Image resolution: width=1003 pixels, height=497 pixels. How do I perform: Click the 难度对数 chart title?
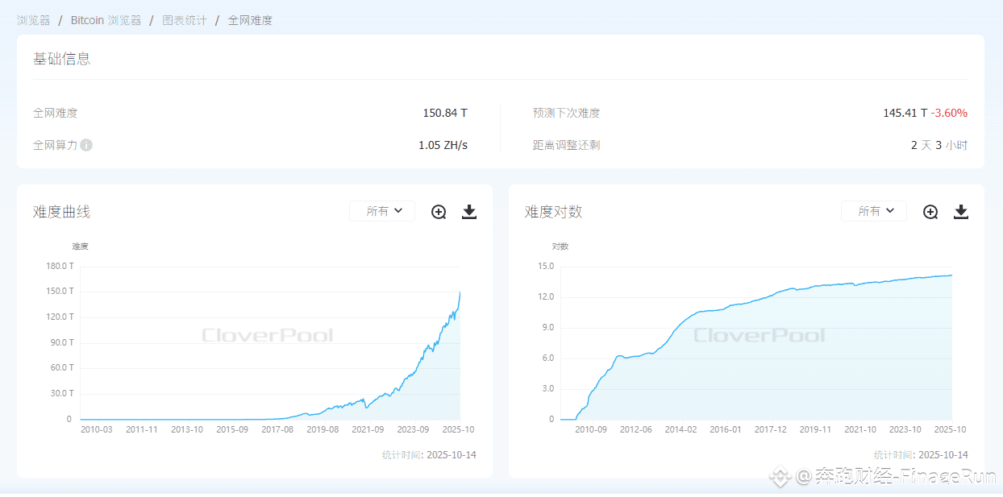553,212
